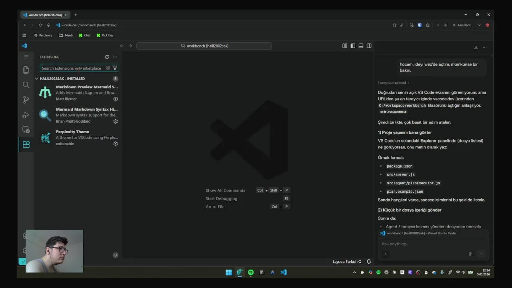This screenshot has width=512, height=288.
Task: Show hidden system tray icons
Action: [354, 272]
